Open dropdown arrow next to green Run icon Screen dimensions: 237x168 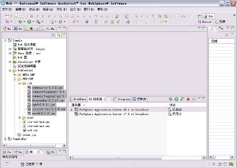click(33, 22)
